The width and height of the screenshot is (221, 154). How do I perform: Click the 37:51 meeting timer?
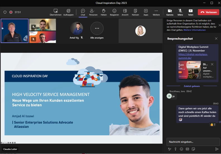[x=18, y=12]
